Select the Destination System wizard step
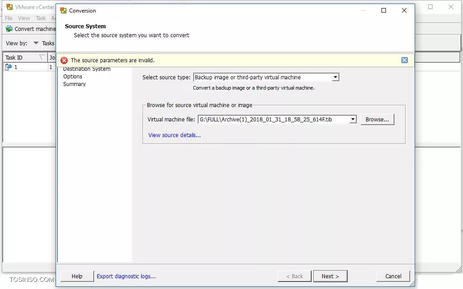The height and width of the screenshot is (289, 463). coord(87,69)
